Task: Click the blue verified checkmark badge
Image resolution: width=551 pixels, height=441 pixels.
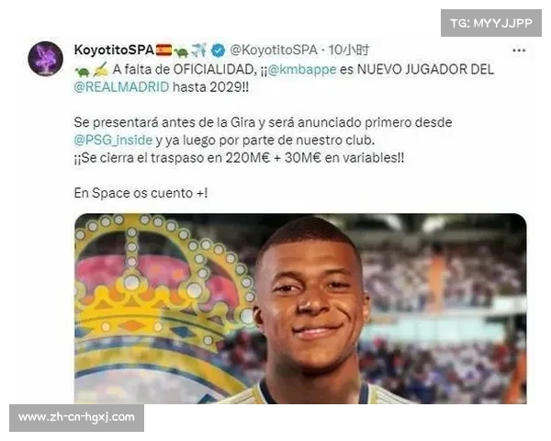Action: pyautogui.click(x=219, y=51)
